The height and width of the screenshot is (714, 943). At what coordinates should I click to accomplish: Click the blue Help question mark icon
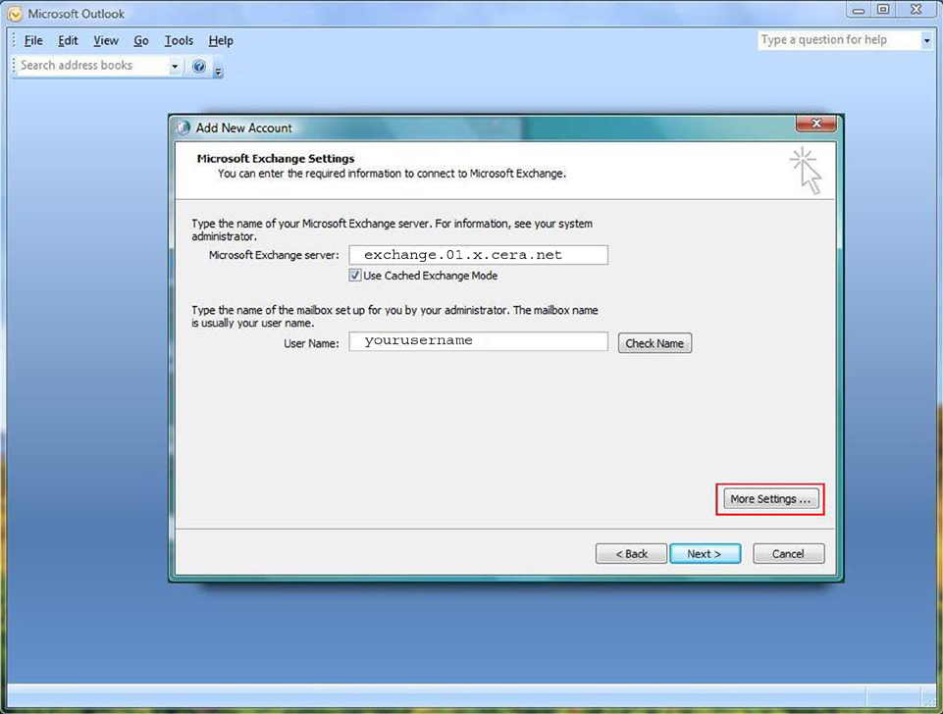pos(199,66)
